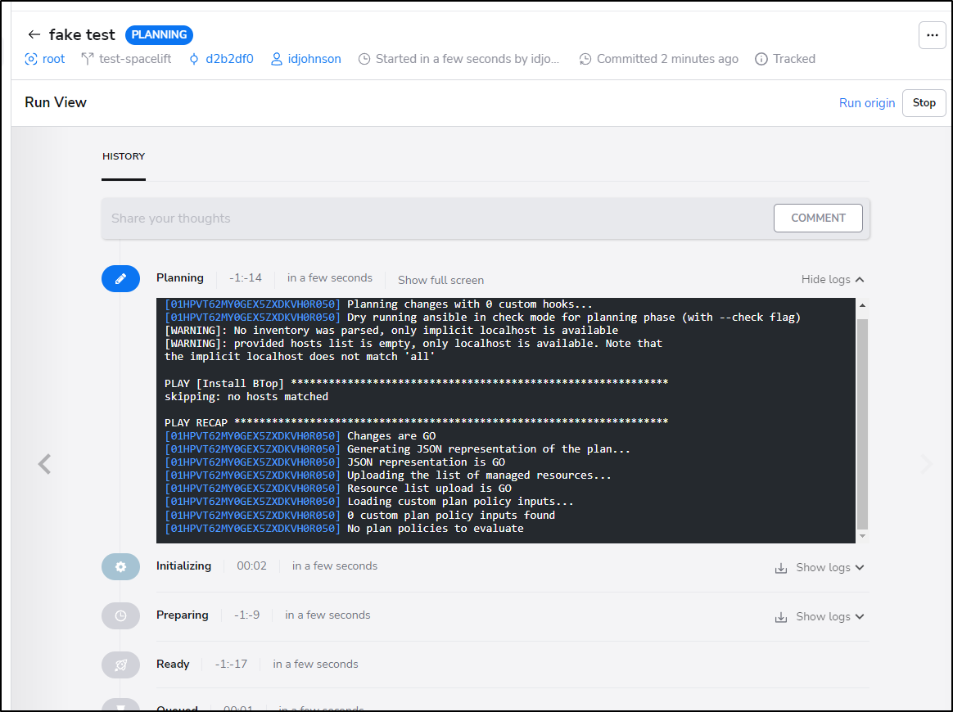The height and width of the screenshot is (712, 953).
Task: Click the Run View heading
Action: point(56,102)
